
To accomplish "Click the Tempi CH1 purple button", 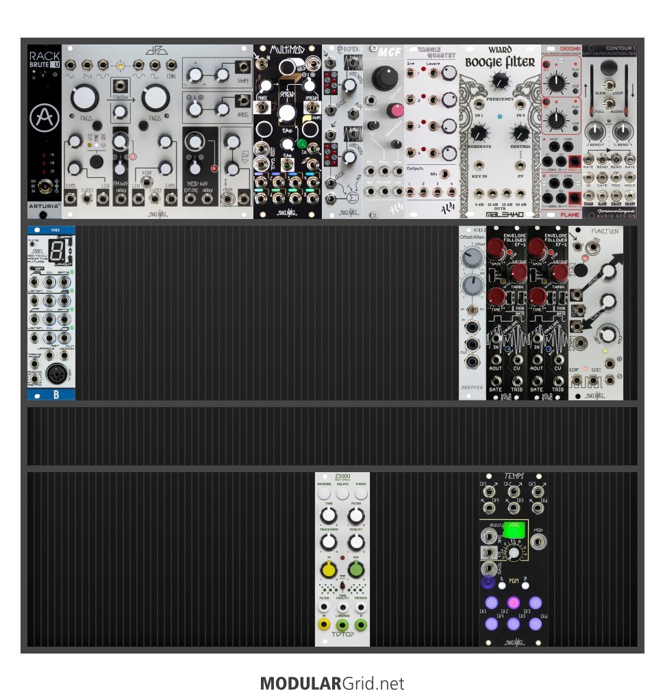I will pyautogui.click(x=491, y=602).
